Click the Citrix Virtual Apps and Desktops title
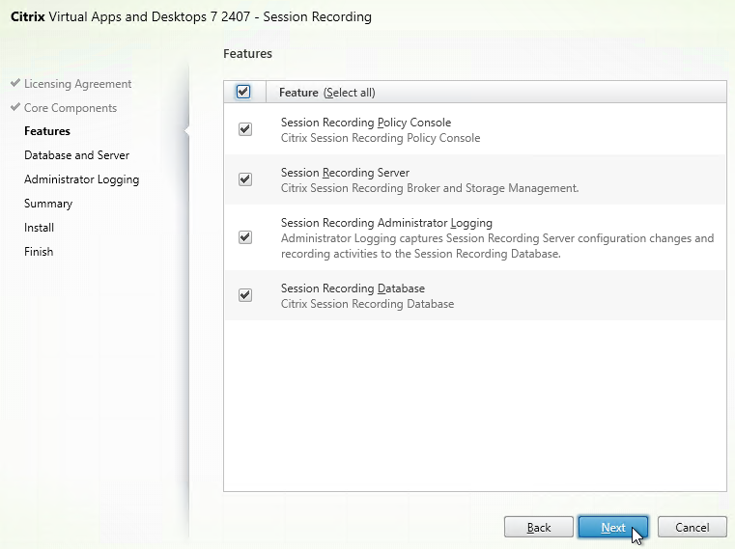 pos(191,16)
